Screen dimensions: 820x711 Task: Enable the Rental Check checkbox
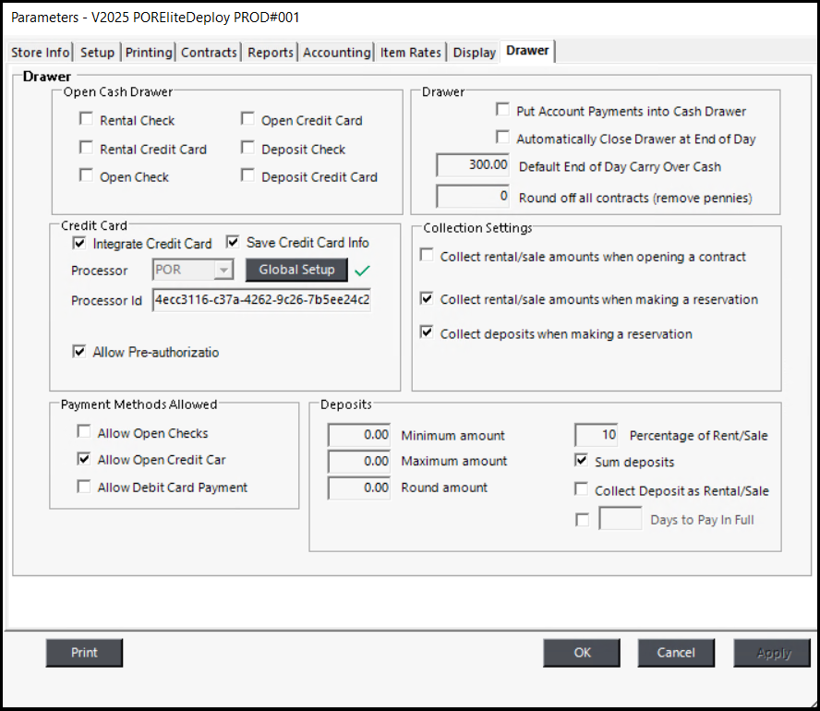[87, 119]
